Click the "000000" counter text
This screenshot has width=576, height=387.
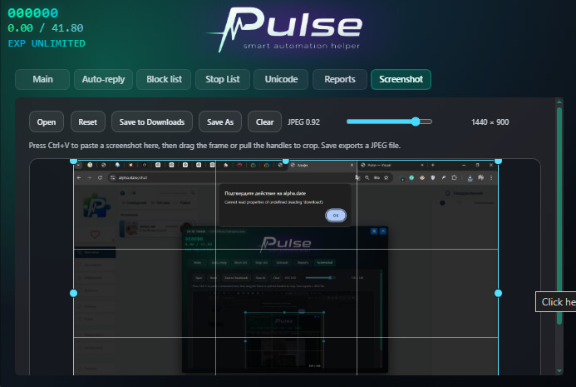33,13
